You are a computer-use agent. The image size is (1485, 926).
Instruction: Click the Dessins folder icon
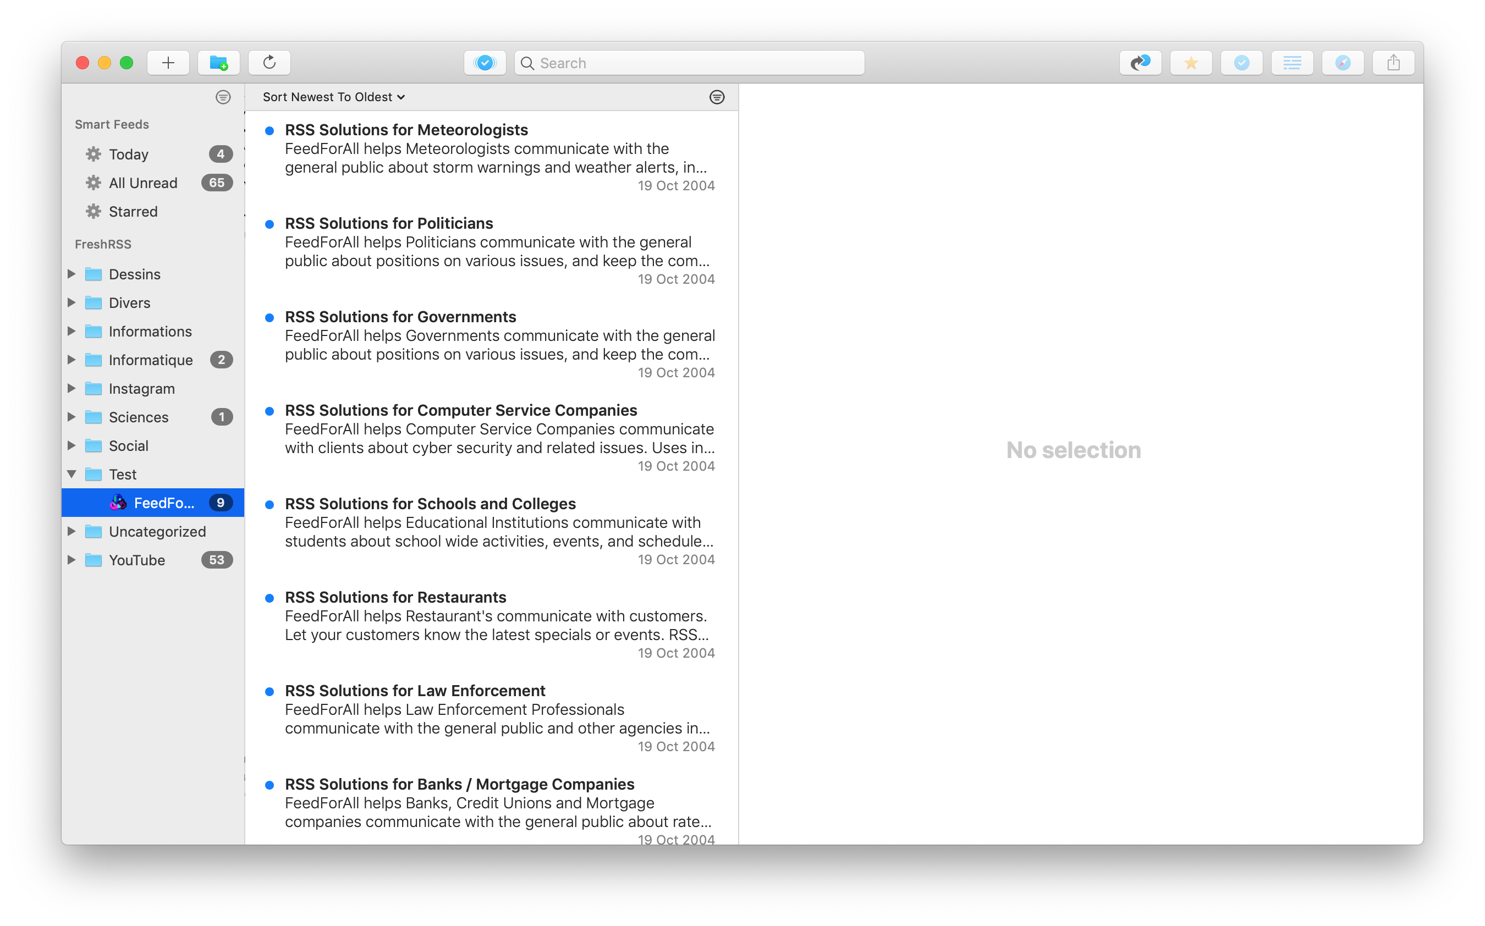pos(93,274)
